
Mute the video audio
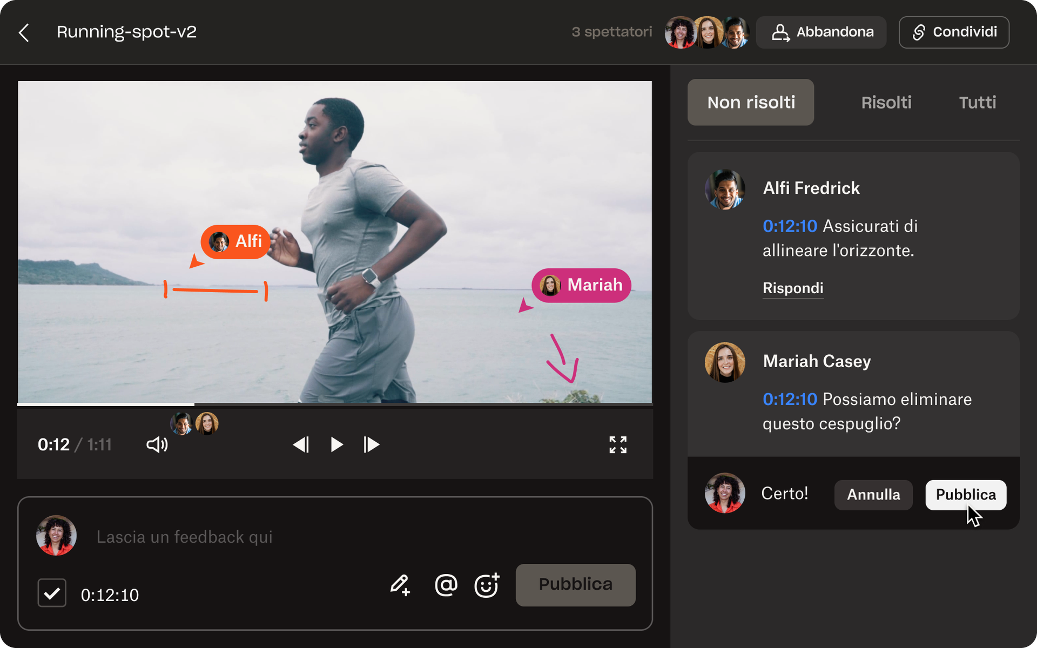click(156, 444)
